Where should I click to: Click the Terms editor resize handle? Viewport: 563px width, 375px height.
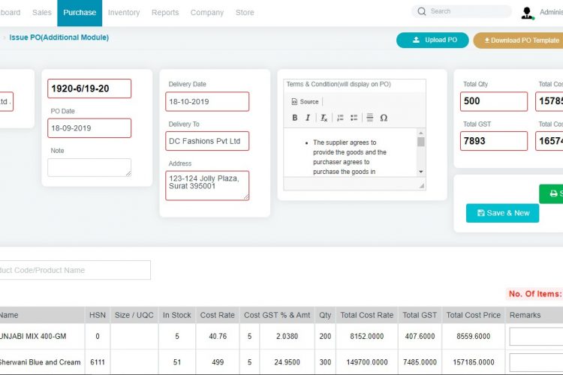pos(422,186)
